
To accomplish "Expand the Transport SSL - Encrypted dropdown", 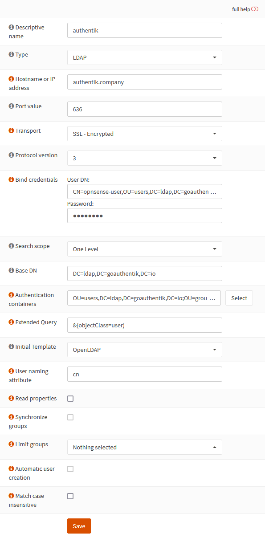I will [144, 134].
